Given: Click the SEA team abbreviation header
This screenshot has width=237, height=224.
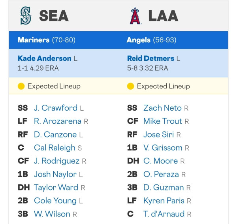Looking at the screenshot, I should pos(54,16).
